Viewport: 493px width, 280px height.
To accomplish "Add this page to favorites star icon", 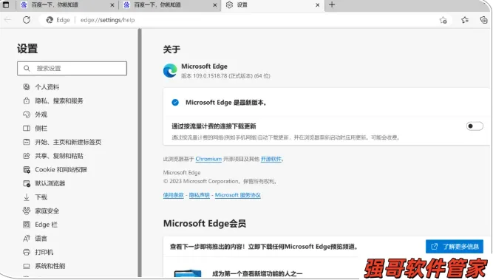I will click(x=443, y=20).
